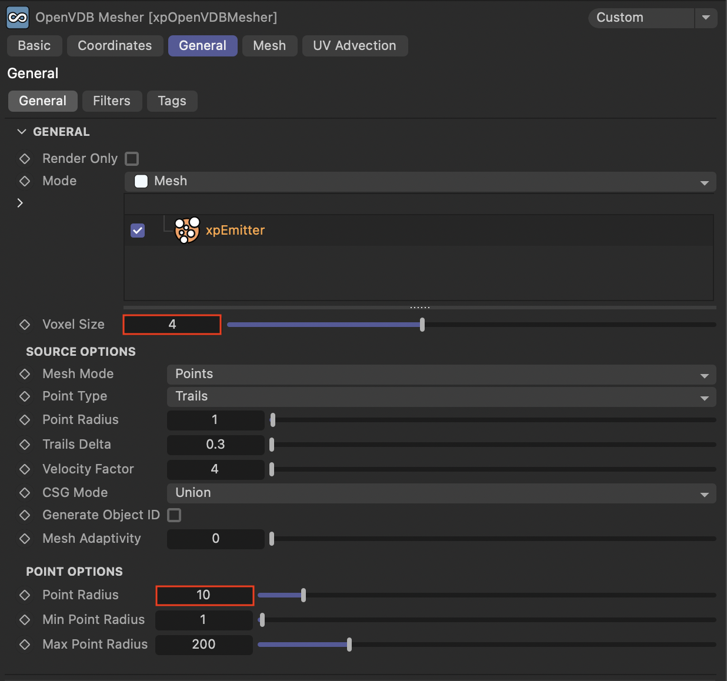Viewport: 727px width, 681px height.
Task: Expand the sources list chevron
Action: tap(20, 203)
